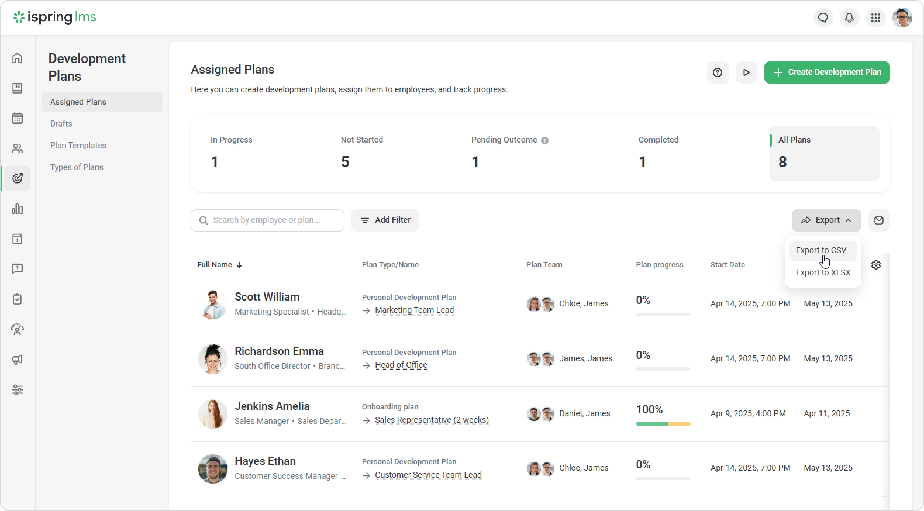The image size is (924, 511).
Task: Click the calendar icon in sidebar
Action: pos(17,118)
